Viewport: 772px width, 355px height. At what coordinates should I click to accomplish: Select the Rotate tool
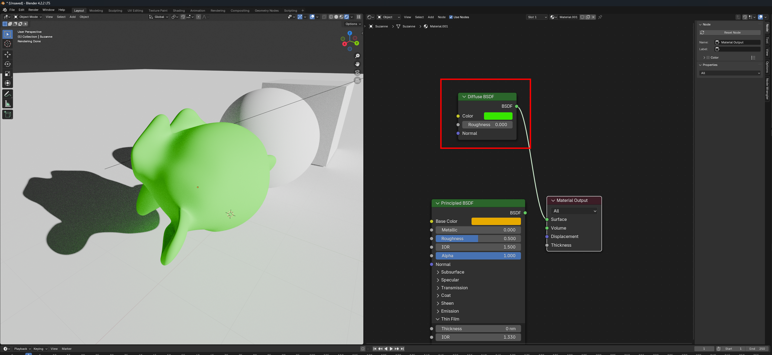(x=8, y=64)
